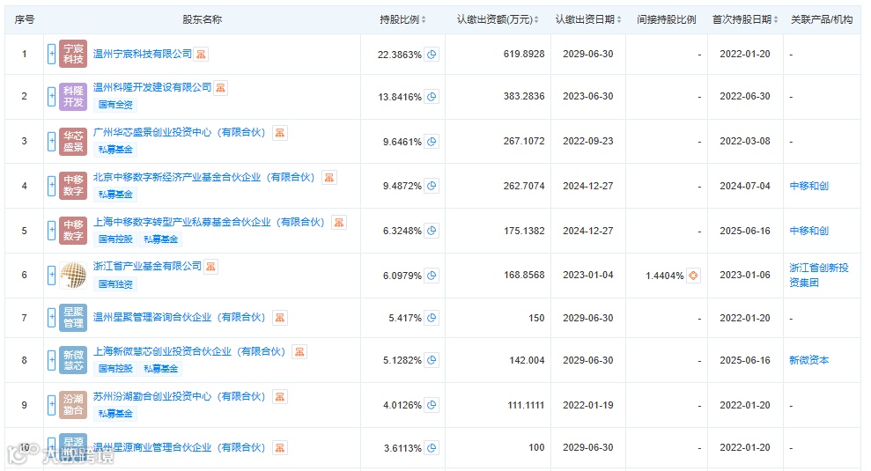Open 浙江省创新投资集团 related institution link
This screenshot has width=871, height=471.
tap(819, 275)
